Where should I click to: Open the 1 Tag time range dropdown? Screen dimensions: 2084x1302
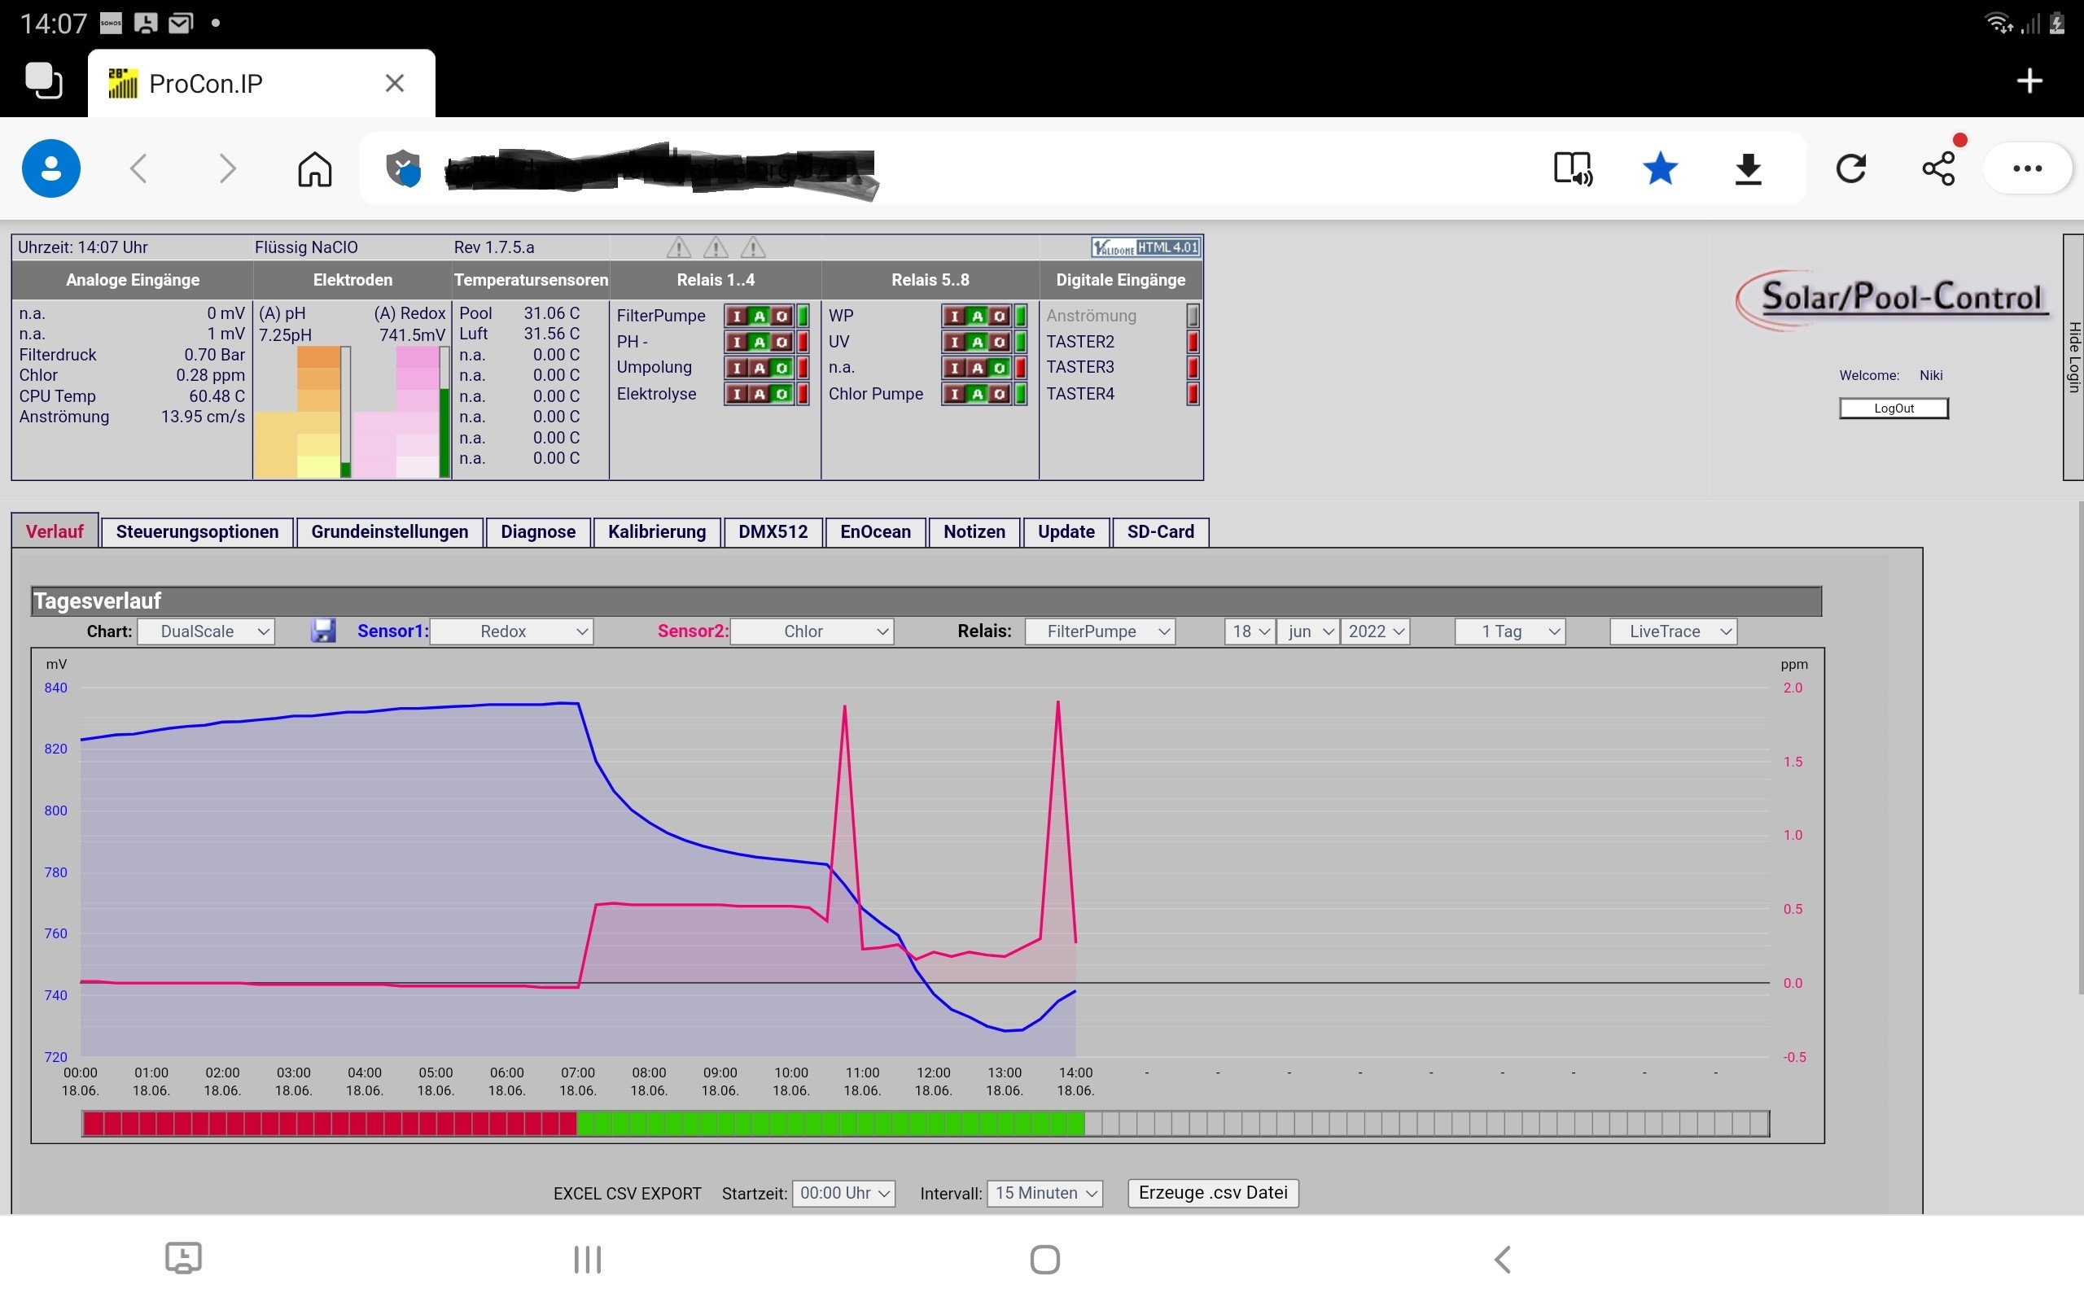coord(1509,631)
